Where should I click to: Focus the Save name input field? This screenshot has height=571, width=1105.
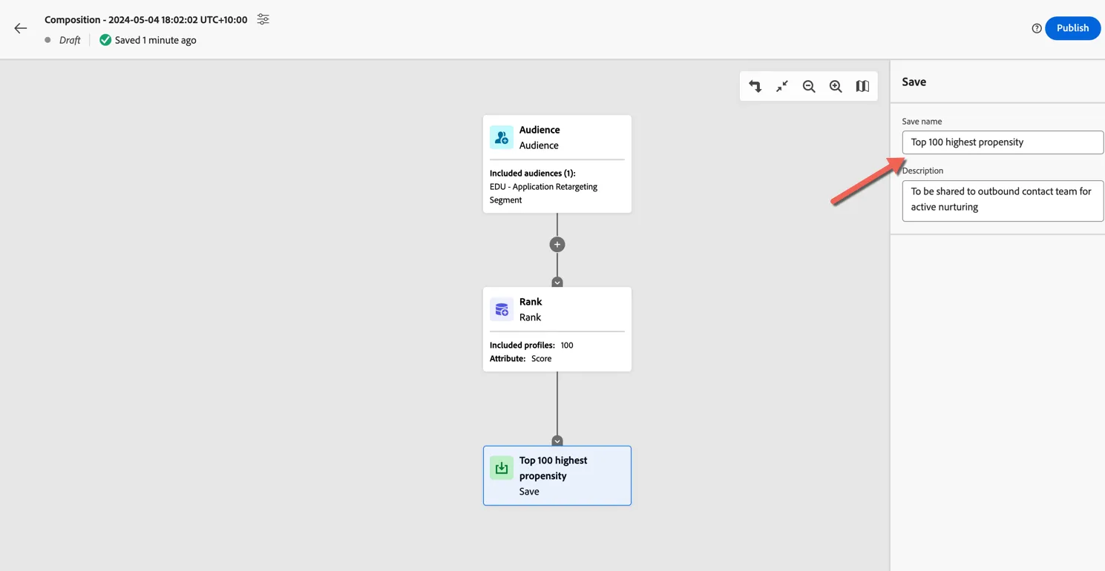[1003, 142]
